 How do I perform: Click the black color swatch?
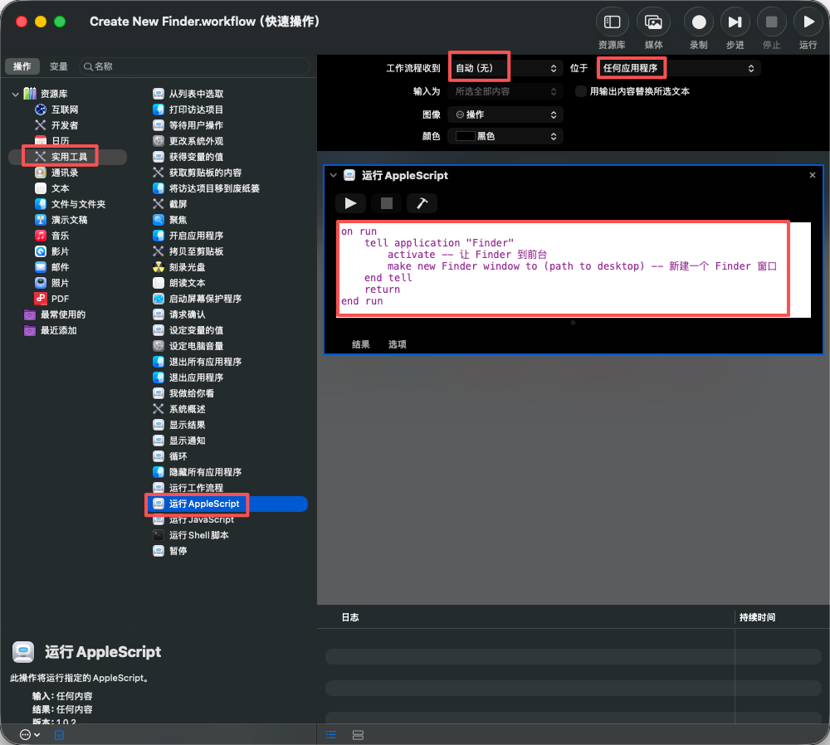(465, 137)
